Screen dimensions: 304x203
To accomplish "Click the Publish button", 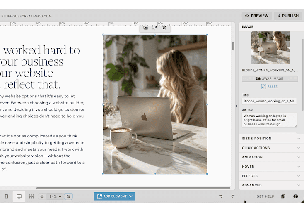I will (x=289, y=16).
